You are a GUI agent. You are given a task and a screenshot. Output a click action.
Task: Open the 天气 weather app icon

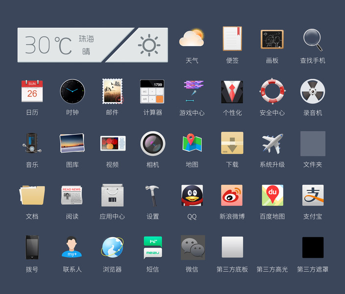[192, 38]
